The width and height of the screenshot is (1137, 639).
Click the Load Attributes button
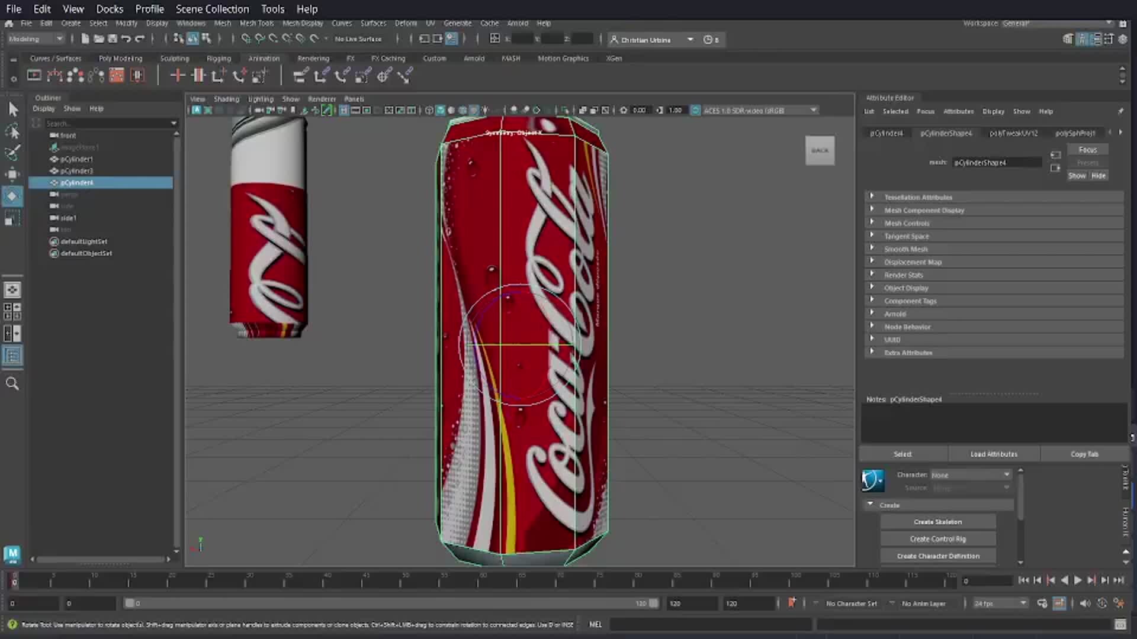coord(994,454)
